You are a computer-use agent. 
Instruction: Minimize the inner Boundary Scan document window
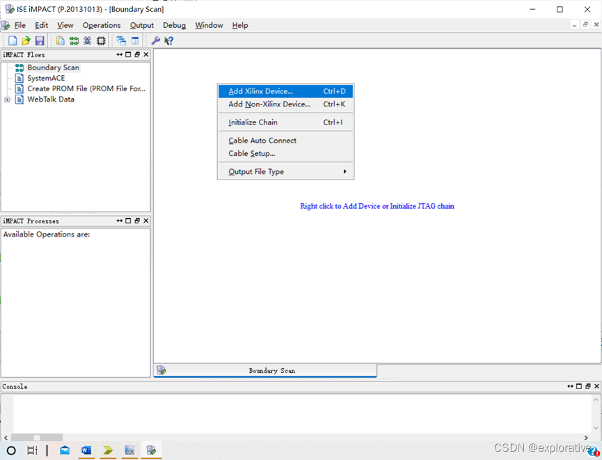coord(574,25)
